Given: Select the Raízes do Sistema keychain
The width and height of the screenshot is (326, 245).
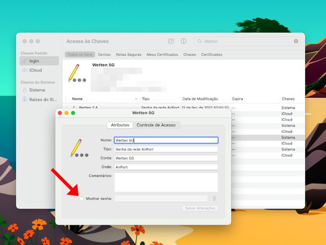Looking at the screenshot, I should point(39,99).
